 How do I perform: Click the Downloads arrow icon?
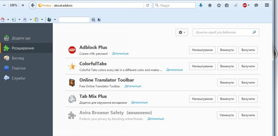[x=201, y=5]
